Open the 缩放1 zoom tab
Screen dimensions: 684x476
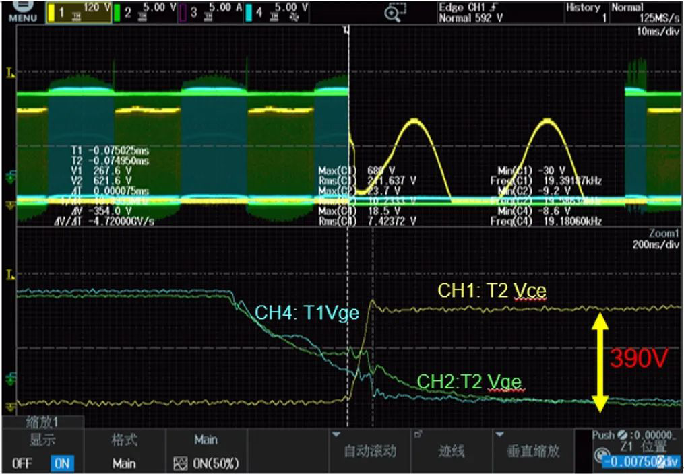[x=43, y=422]
